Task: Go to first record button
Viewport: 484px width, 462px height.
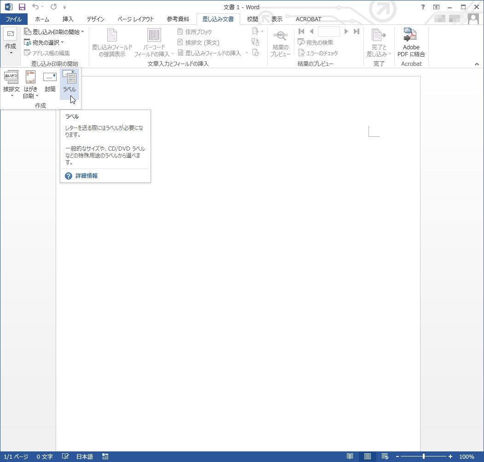Action: click(301, 31)
